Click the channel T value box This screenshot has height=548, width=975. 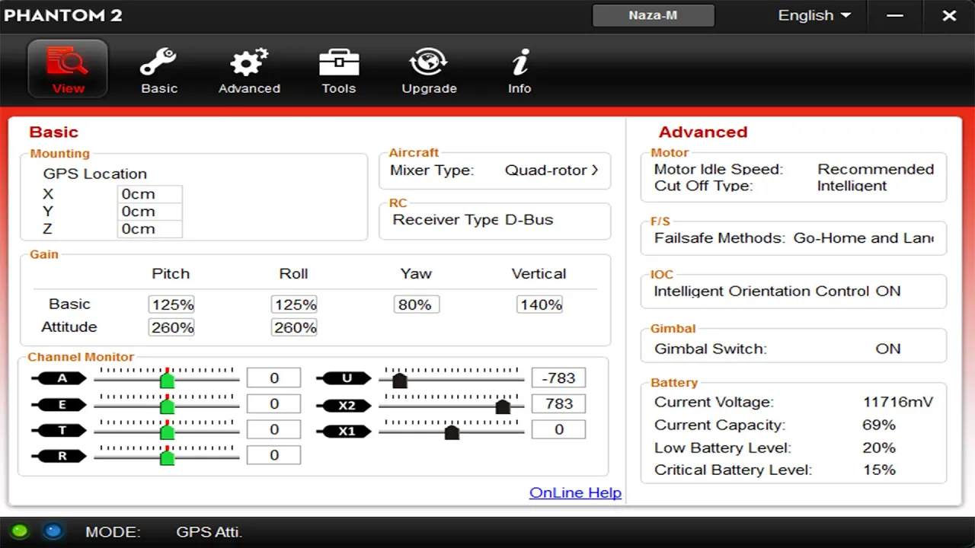273,430
